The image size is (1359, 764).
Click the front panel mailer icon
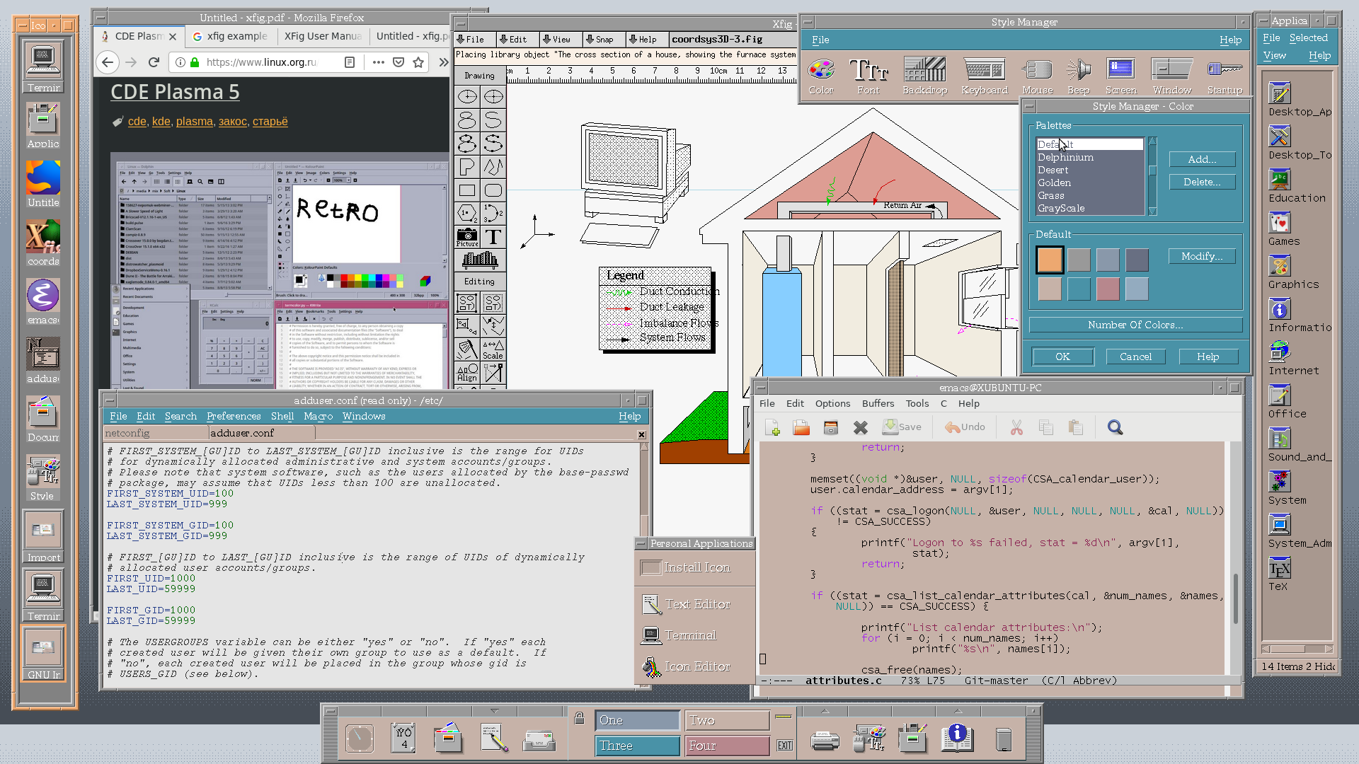click(539, 740)
